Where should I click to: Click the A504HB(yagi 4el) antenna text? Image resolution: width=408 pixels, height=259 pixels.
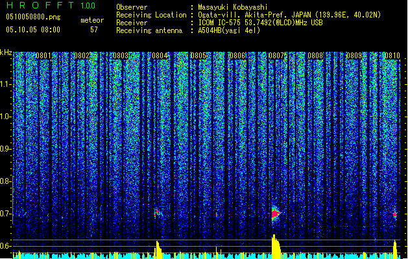point(229,30)
